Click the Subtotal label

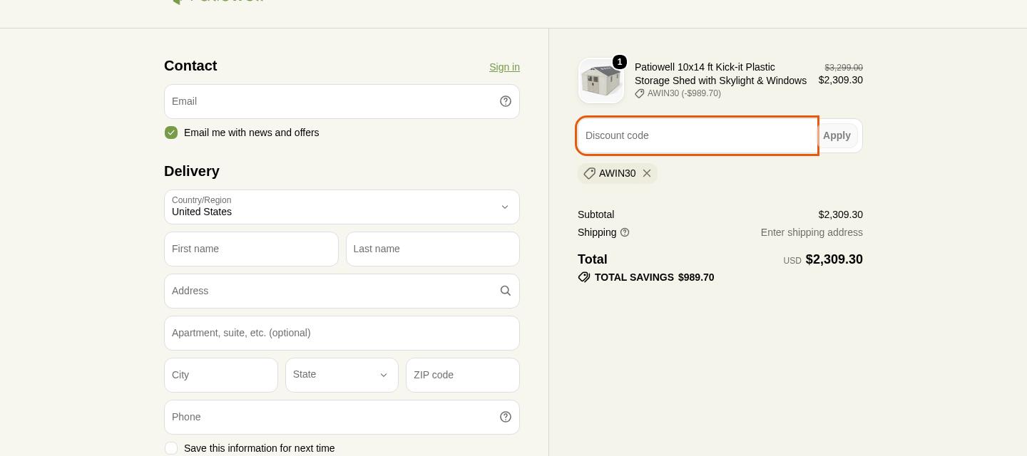596,214
